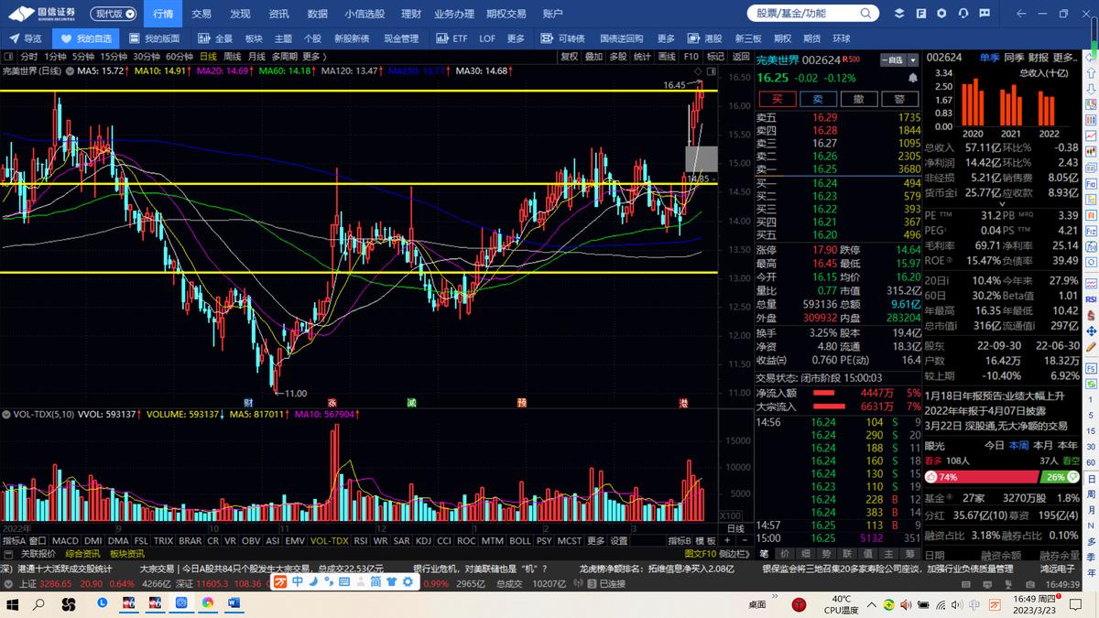Click the down arrow sidebar icon
The width and height of the screenshot is (1099, 618).
point(1091,91)
